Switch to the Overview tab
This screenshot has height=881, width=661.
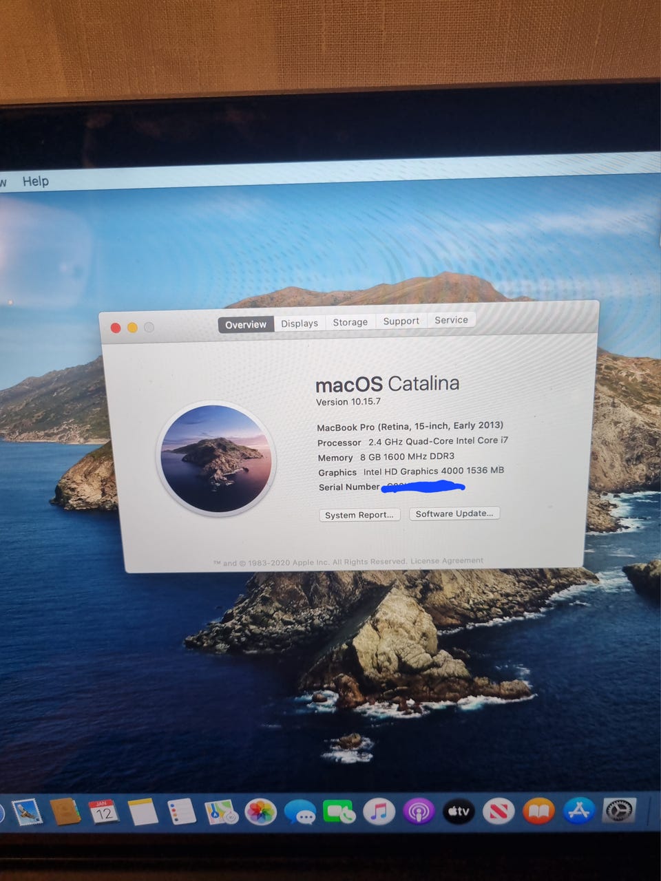(246, 324)
